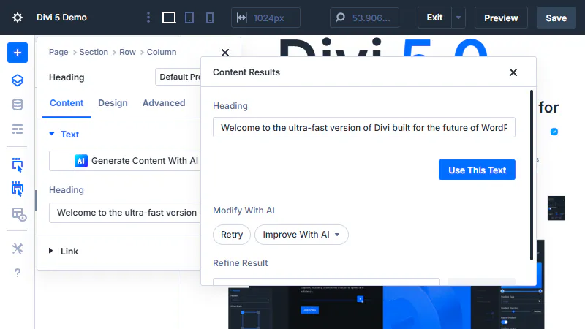Image resolution: width=585 pixels, height=329 pixels.
Task: Click the Heading field in settings panel
Action: point(125,213)
